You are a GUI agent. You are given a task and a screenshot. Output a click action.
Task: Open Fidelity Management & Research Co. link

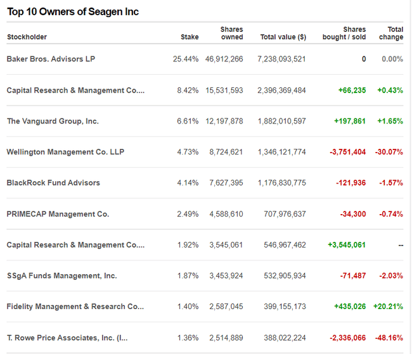(75, 307)
